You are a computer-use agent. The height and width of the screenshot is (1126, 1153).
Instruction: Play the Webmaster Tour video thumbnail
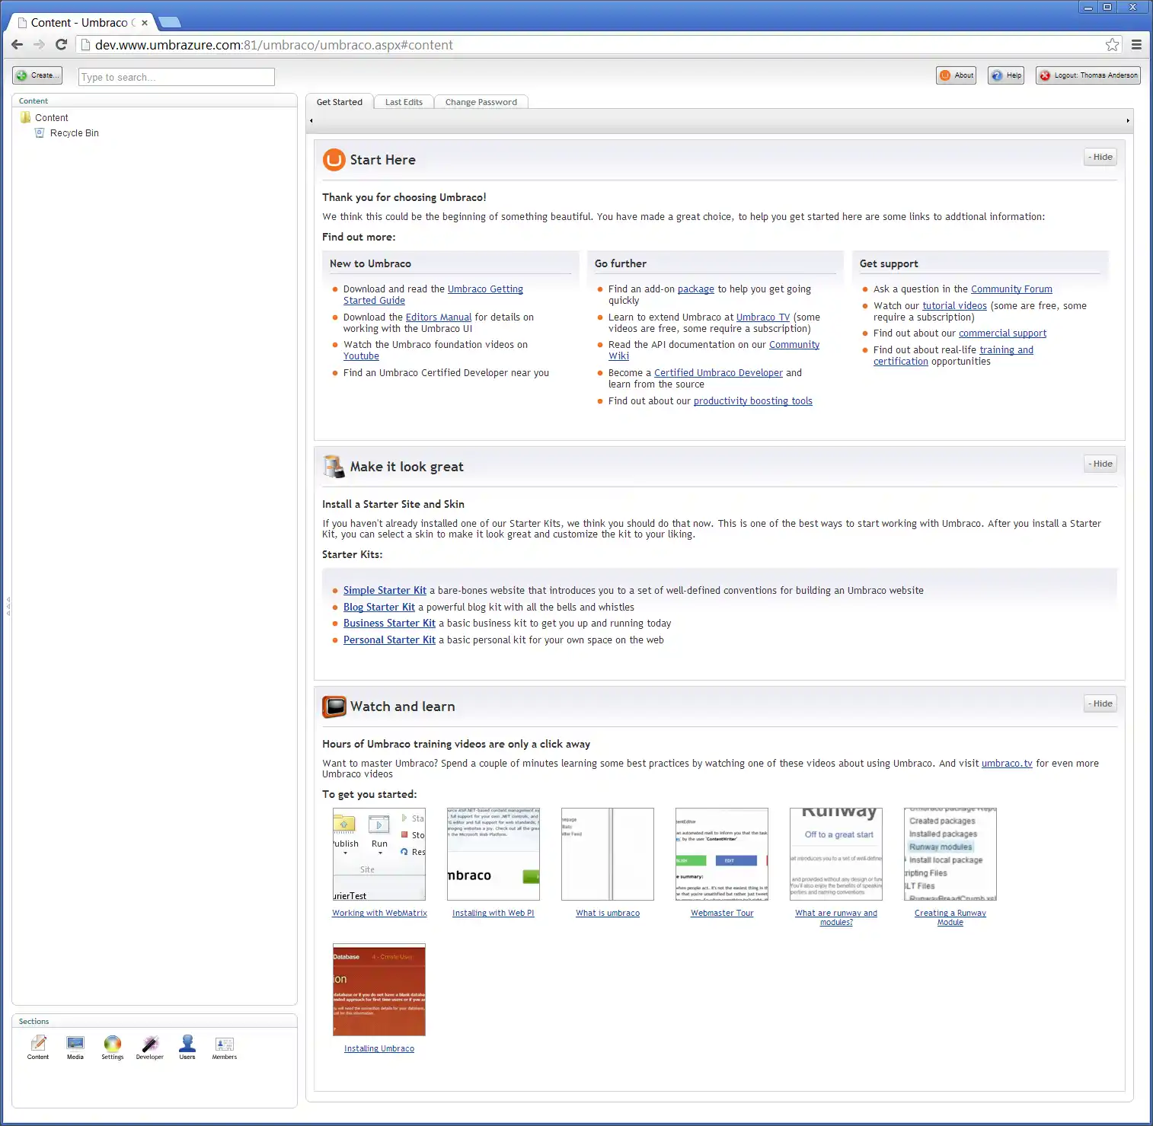pos(722,854)
